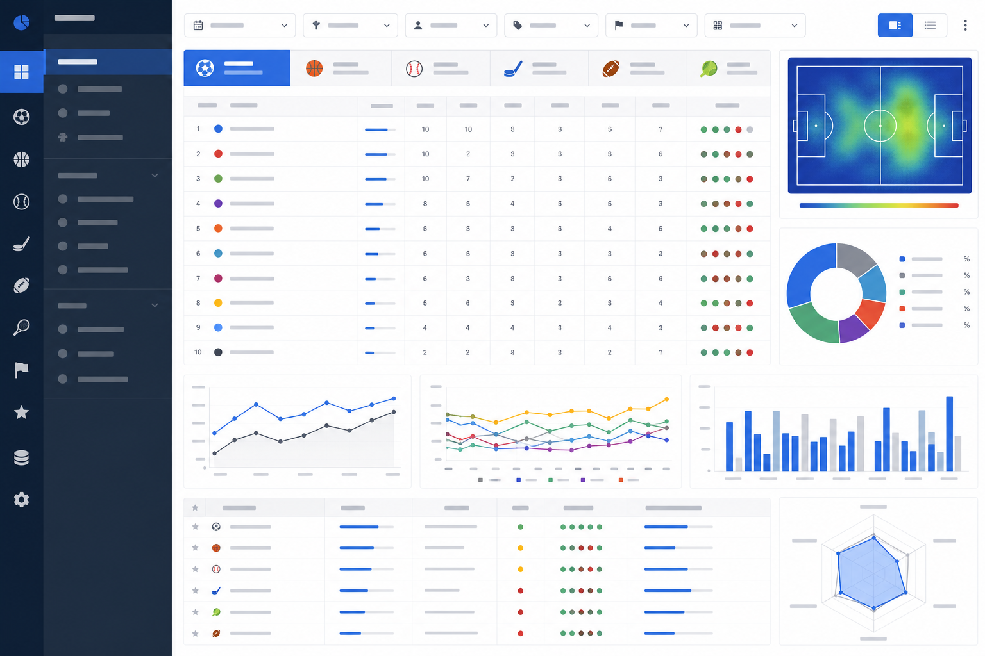The height and width of the screenshot is (656, 985).
Task: Click the heatmap color scale bar
Action: [x=879, y=206]
